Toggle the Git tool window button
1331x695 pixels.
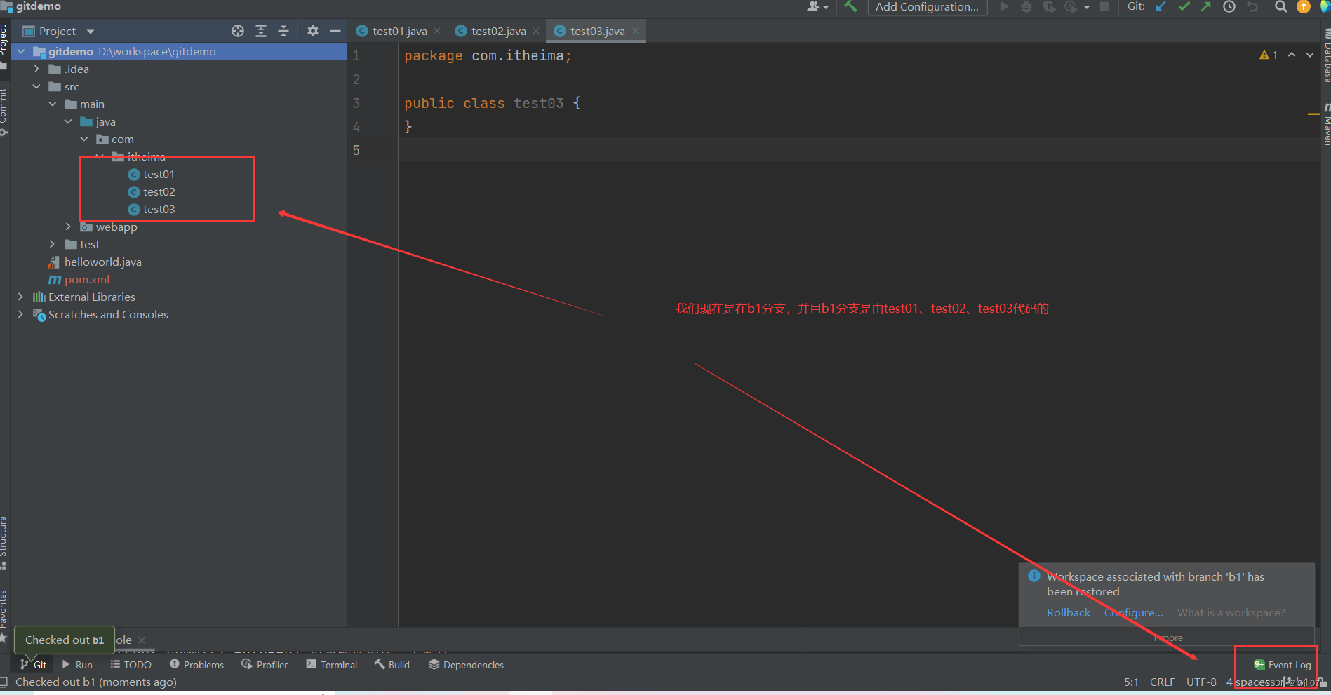(34, 665)
